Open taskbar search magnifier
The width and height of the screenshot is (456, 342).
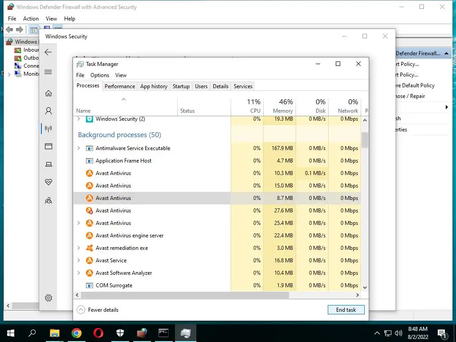32,333
